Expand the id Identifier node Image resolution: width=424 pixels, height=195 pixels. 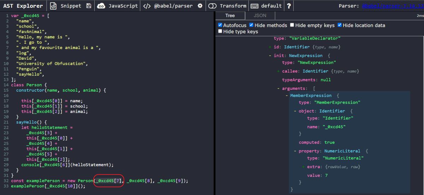270,47
